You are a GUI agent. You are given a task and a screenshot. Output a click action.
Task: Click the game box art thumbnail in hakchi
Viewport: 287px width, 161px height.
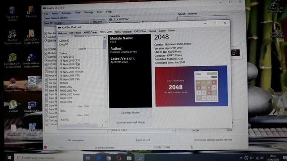[235, 53]
